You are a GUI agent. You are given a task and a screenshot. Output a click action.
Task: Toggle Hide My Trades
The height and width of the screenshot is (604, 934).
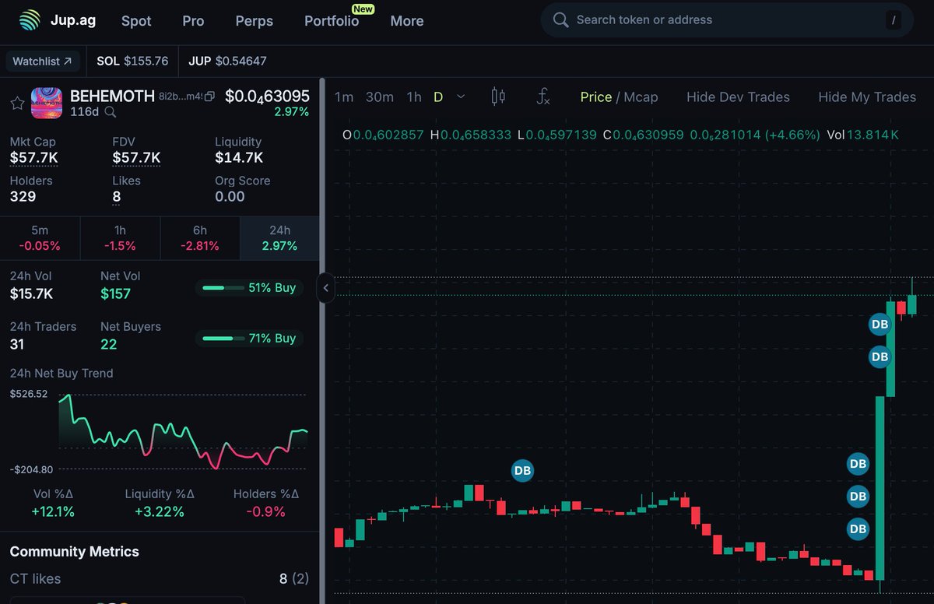(x=867, y=97)
